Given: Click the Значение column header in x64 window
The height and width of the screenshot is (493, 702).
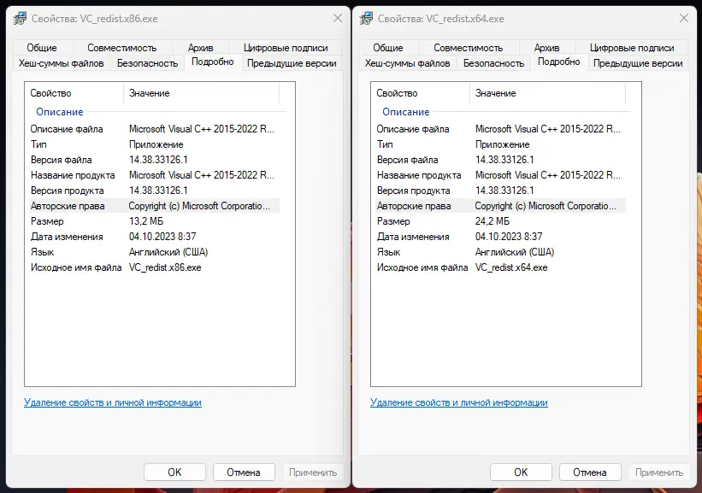Looking at the screenshot, I should (x=496, y=93).
